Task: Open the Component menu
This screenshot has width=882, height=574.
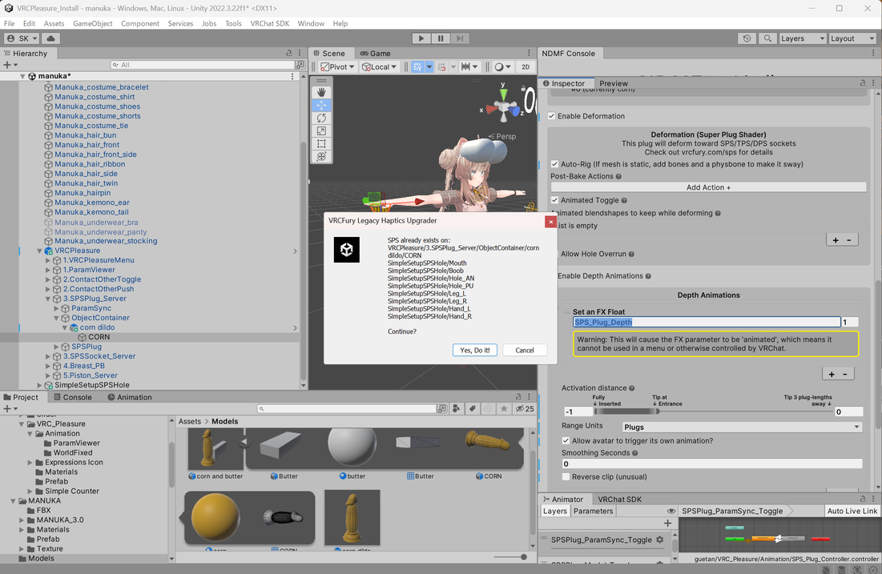Action: click(x=140, y=23)
